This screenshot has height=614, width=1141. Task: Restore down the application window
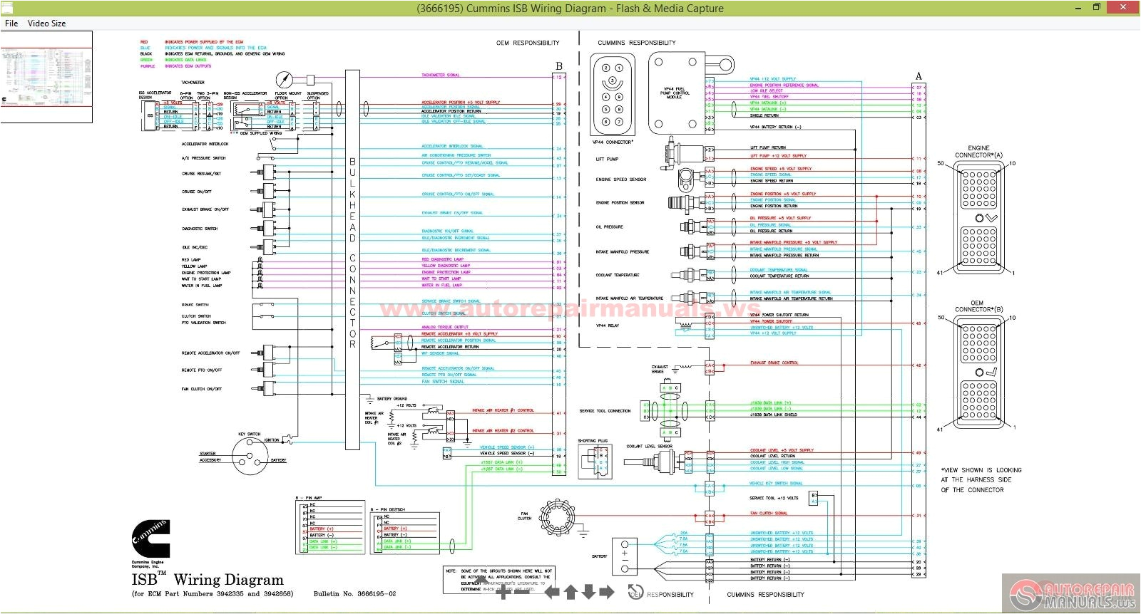click(x=1097, y=8)
